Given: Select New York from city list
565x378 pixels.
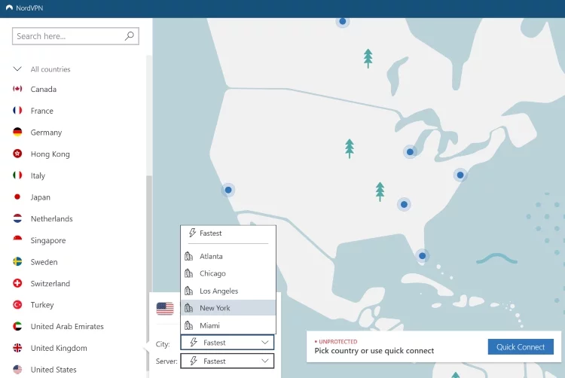Looking at the screenshot, I should point(215,308).
